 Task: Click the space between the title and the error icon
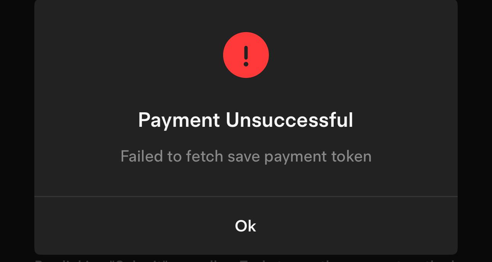point(246,94)
